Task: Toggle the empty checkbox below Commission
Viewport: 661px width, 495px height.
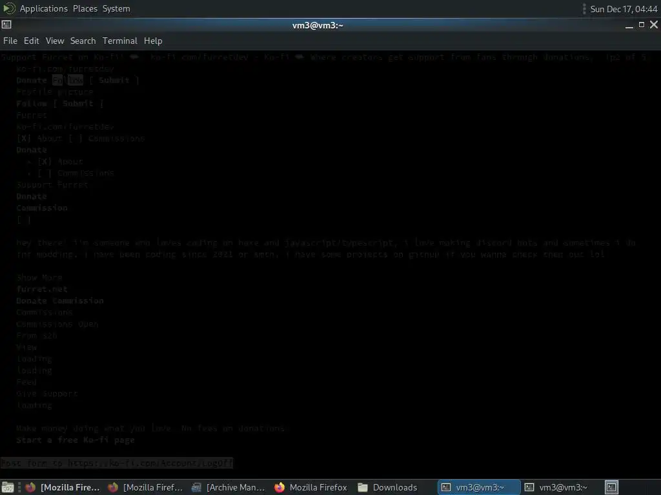Action: [x=24, y=219]
